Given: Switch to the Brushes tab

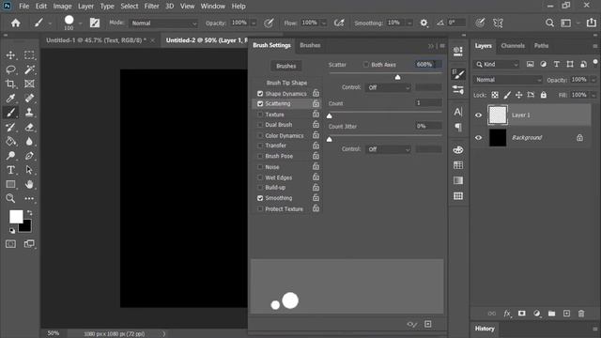Looking at the screenshot, I should pos(310,45).
